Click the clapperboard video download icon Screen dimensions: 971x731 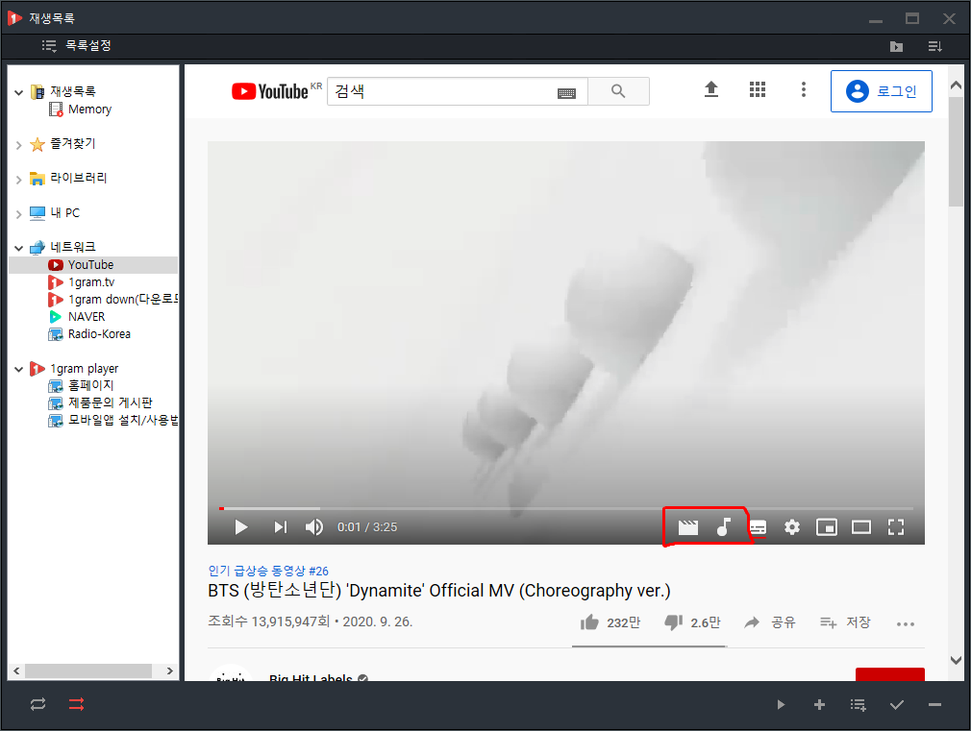688,527
